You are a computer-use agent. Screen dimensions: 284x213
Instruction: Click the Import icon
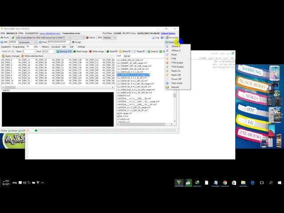coord(149,51)
